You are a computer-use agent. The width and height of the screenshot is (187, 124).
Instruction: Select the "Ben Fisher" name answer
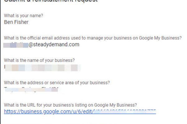(x=17, y=22)
